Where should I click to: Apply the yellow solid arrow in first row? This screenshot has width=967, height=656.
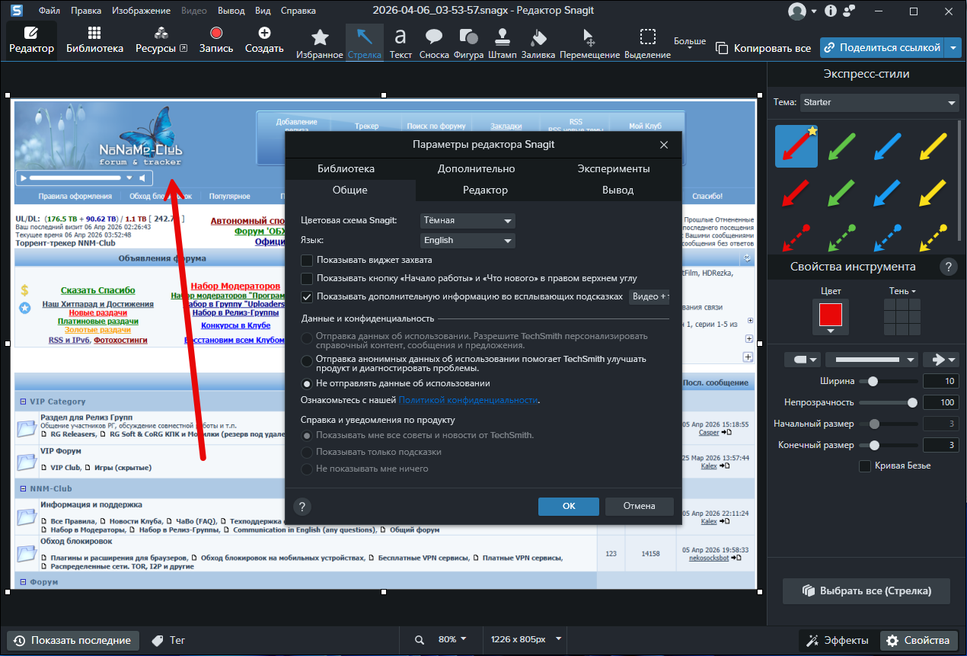click(933, 146)
